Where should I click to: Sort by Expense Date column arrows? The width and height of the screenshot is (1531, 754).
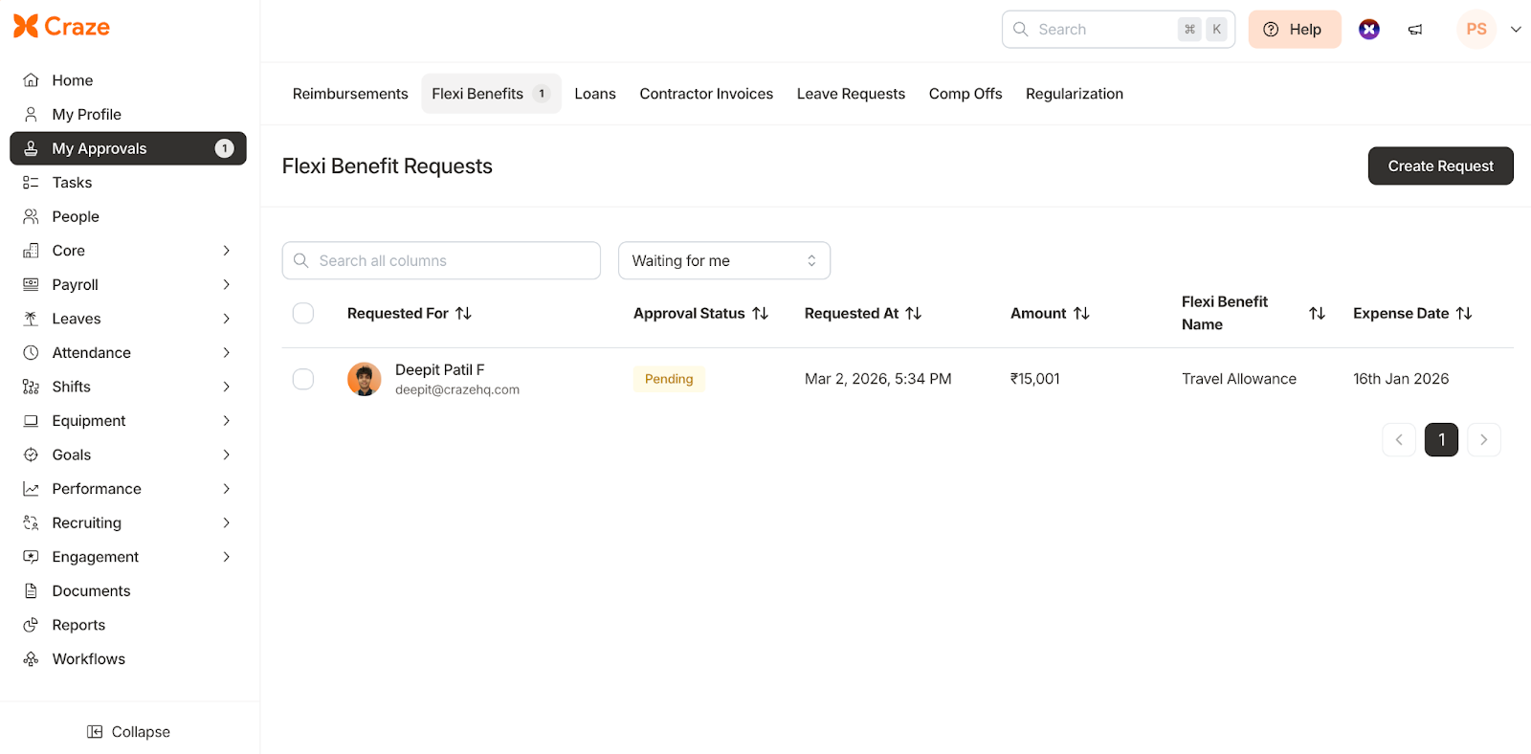[1464, 314]
